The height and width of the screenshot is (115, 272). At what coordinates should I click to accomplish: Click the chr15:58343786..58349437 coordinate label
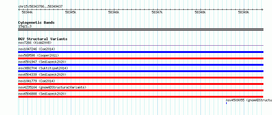click(x=40, y=7)
